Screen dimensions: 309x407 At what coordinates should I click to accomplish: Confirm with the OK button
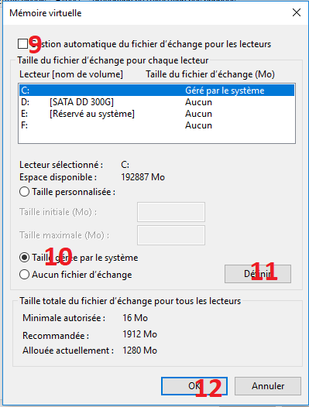click(x=194, y=386)
